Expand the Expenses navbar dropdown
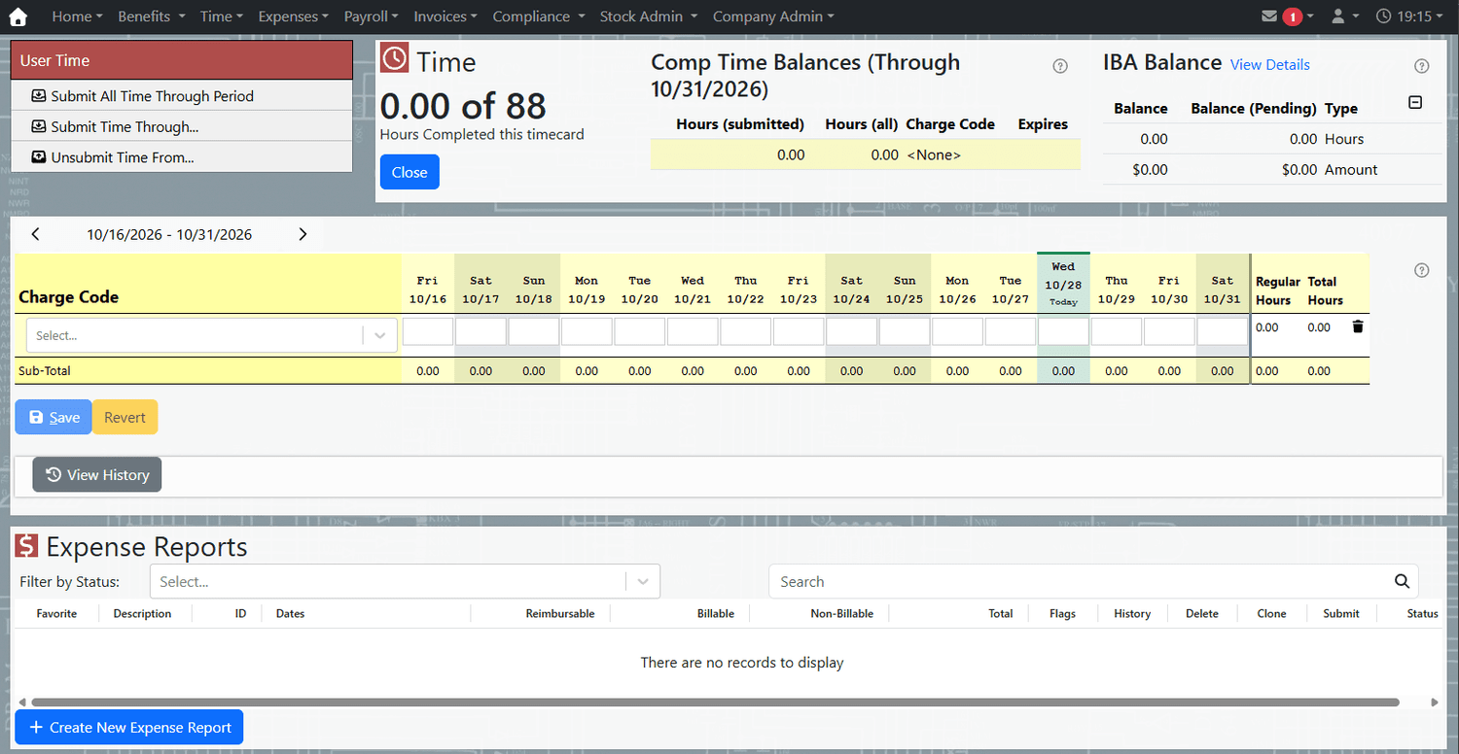The width and height of the screenshot is (1459, 754). point(293,17)
